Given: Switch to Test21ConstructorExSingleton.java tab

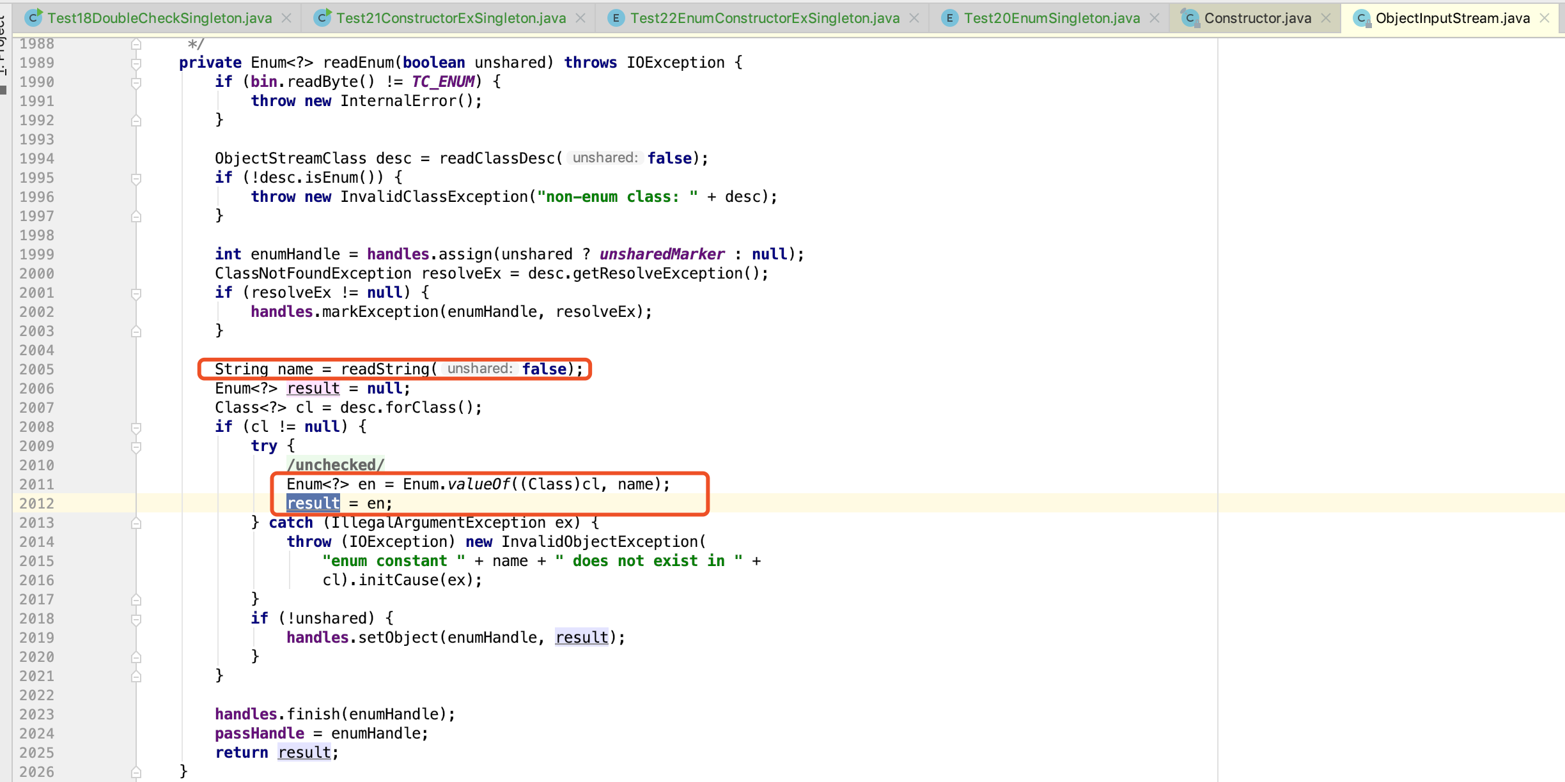Looking at the screenshot, I should pyautogui.click(x=451, y=18).
